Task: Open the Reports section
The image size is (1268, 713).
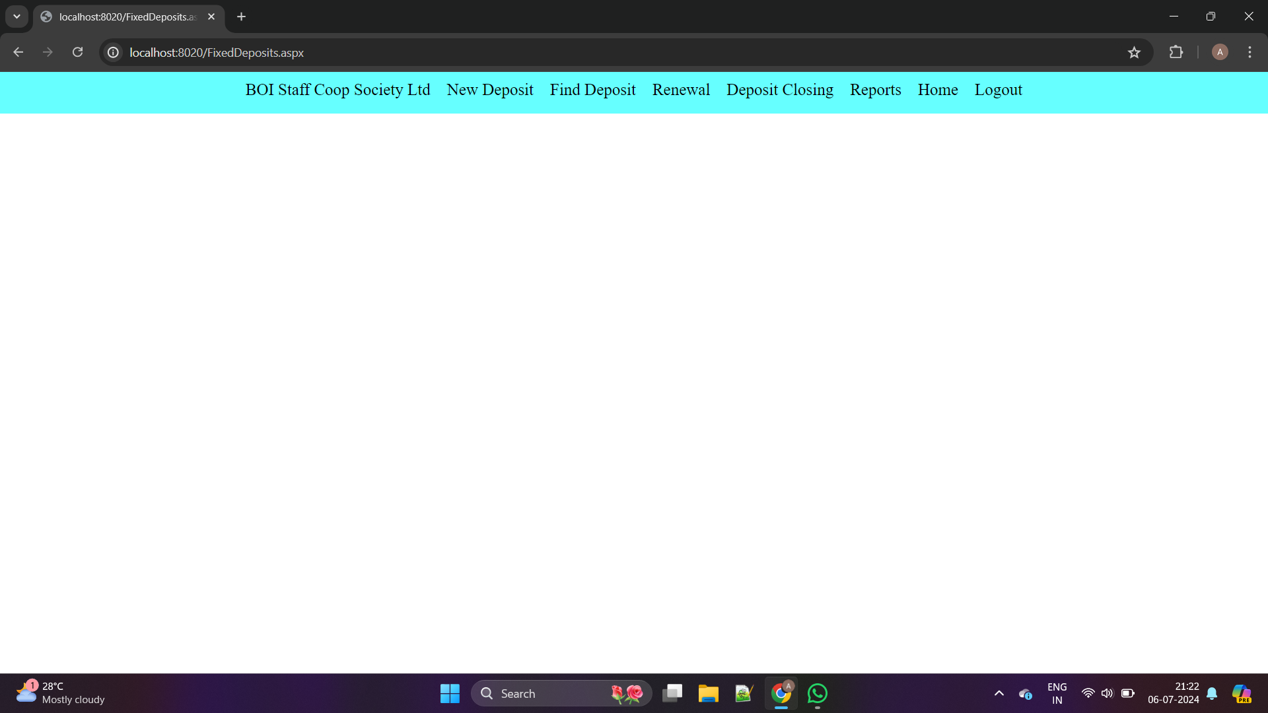Action: tap(875, 90)
